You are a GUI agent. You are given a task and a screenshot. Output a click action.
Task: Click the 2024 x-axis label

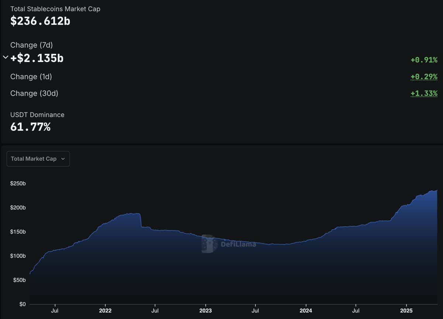pos(305,311)
